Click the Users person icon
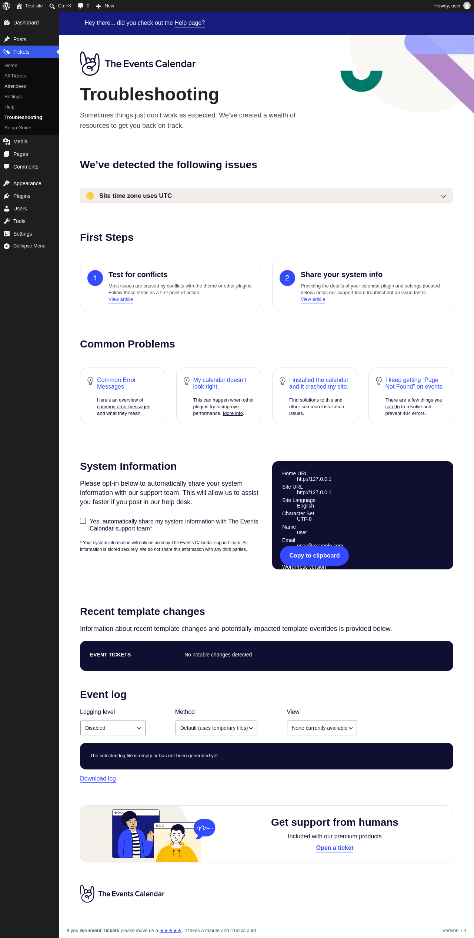 pos(7,209)
